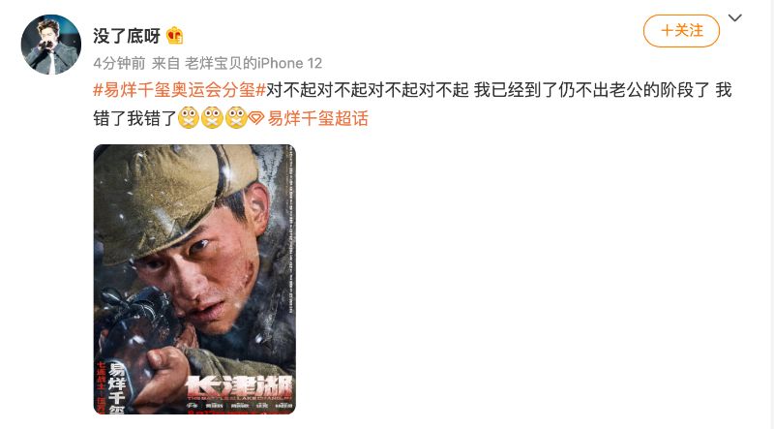Click the 4分钟前 timestamp

119,63
